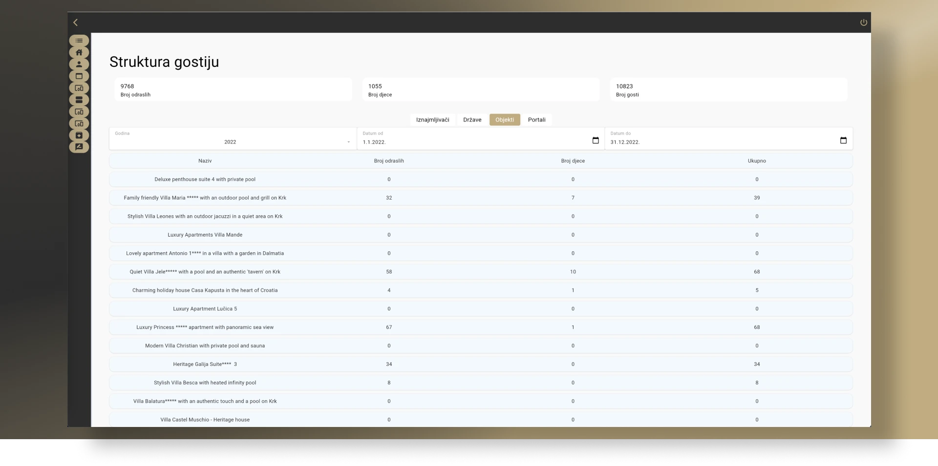
Task: Open the two-bars view sidebar icon
Action: click(x=79, y=100)
